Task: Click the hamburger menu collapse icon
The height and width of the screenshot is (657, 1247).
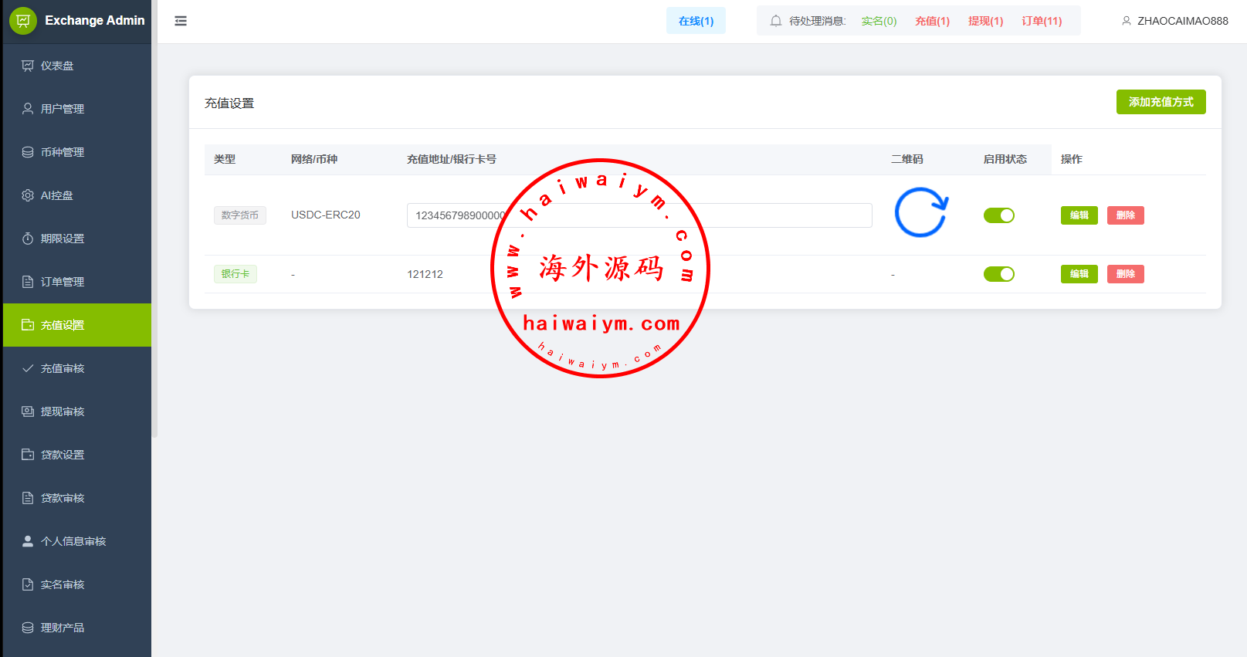Action: pos(181,21)
